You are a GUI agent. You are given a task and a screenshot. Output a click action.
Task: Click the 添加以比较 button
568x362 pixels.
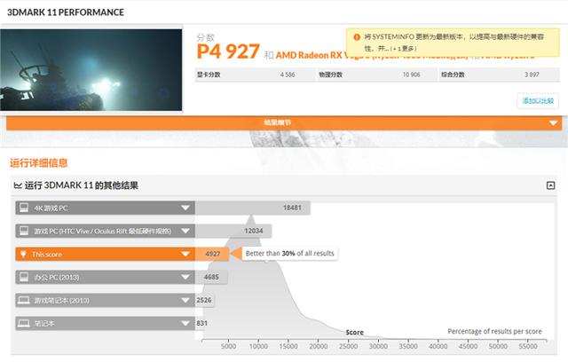tap(538, 100)
